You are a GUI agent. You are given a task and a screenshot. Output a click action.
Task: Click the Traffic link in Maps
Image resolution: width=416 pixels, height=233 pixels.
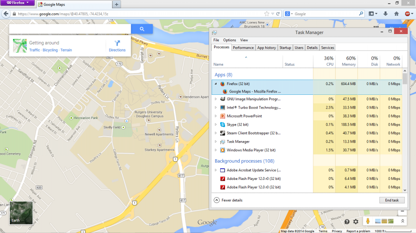coord(35,50)
